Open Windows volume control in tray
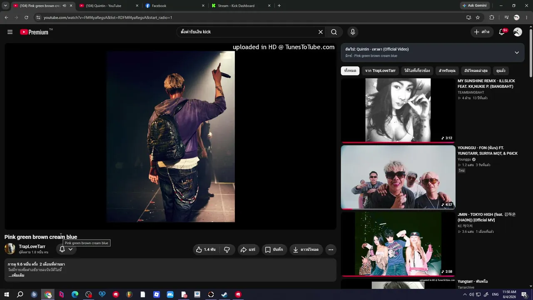Image resolution: width=533 pixels, height=300 pixels. coord(471,295)
